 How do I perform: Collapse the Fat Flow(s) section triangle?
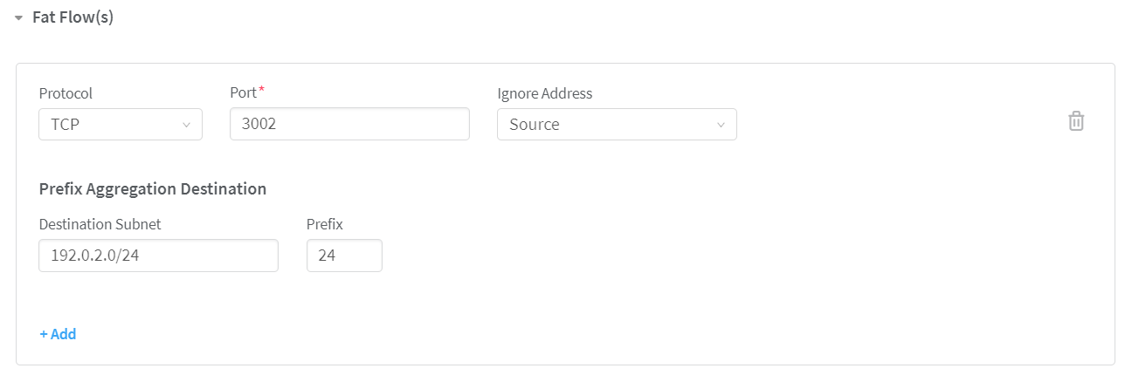point(18,17)
